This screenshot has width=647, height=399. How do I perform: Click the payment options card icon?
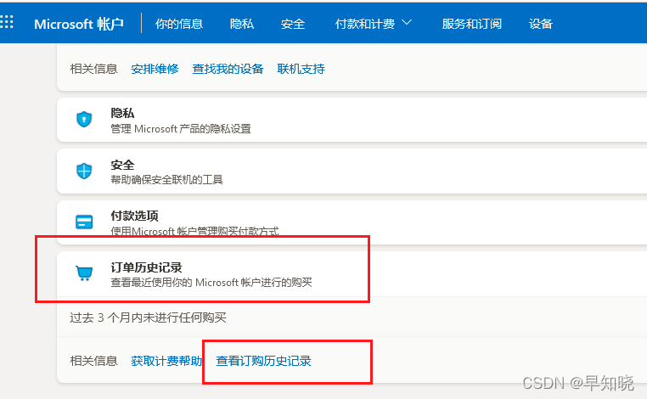pos(84,222)
